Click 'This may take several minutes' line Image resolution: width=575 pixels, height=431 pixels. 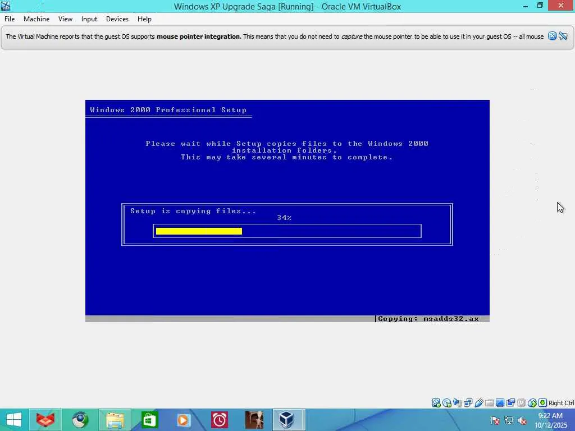[x=286, y=157]
